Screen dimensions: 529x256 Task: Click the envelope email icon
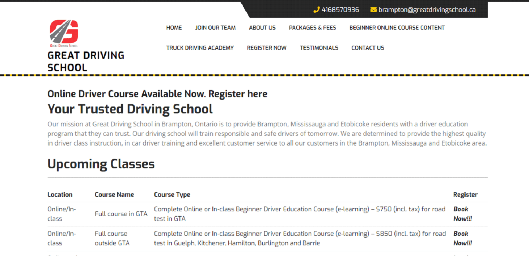(373, 10)
